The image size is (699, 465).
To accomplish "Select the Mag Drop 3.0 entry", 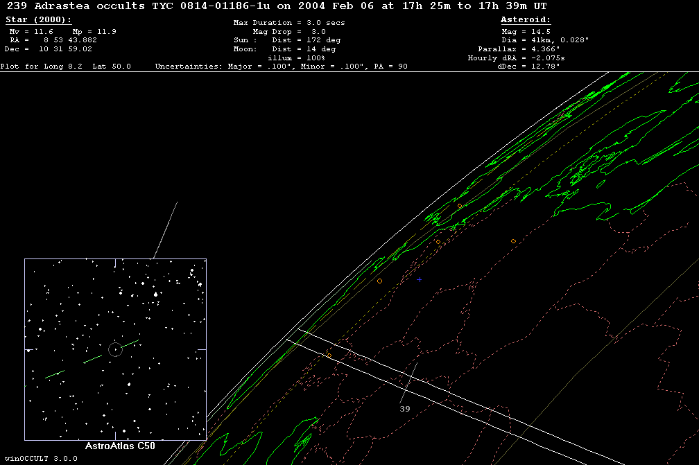I will point(289,32).
